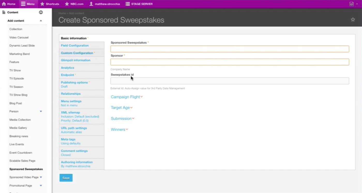Click the Save button

(x=66, y=178)
